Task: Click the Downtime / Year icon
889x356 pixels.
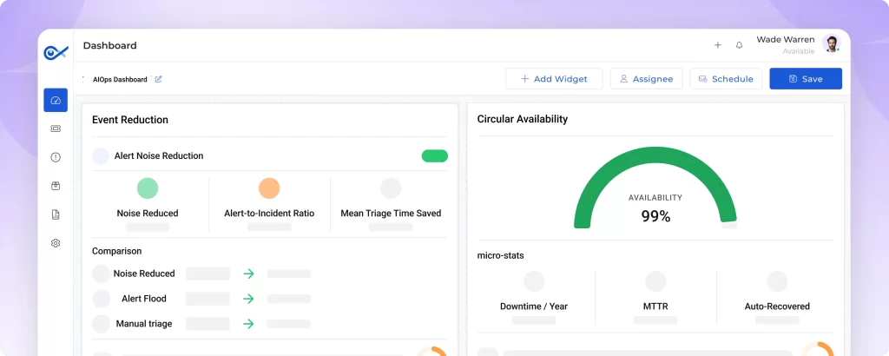Action: pyautogui.click(x=534, y=281)
